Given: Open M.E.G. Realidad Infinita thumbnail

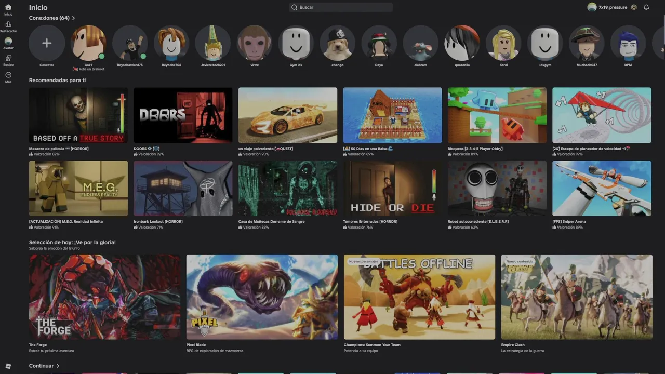Looking at the screenshot, I should [x=78, y=188].
